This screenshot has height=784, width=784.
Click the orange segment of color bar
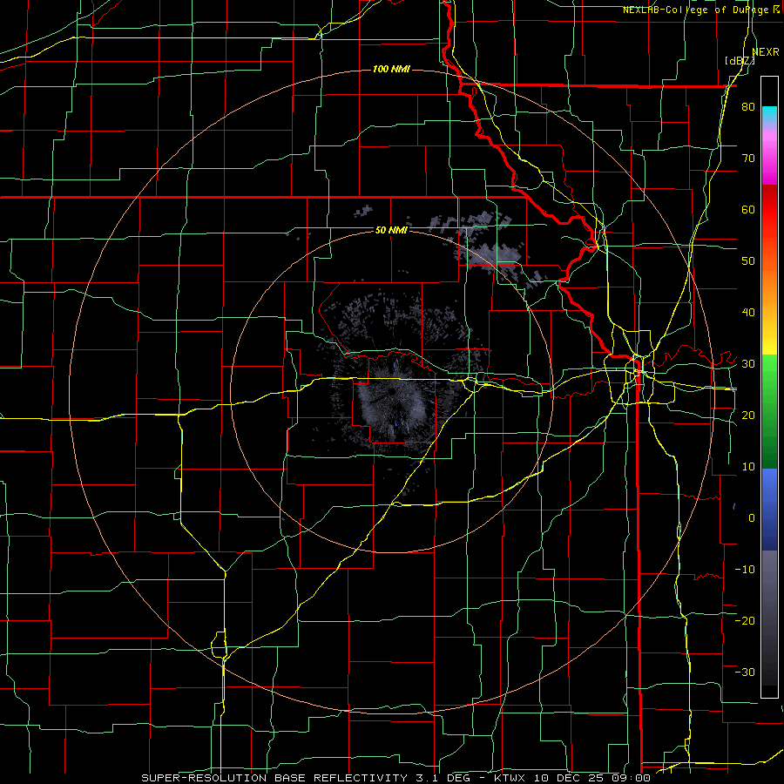point(769,286)
